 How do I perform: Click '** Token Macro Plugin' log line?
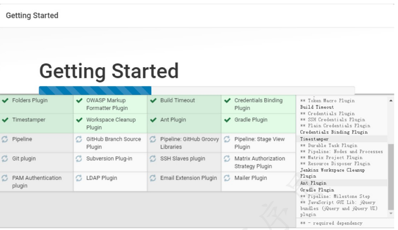(x=328, y=101)
